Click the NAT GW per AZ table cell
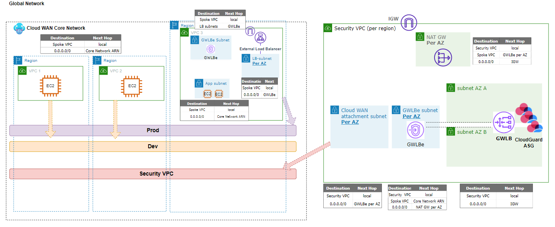 [429, 207]
